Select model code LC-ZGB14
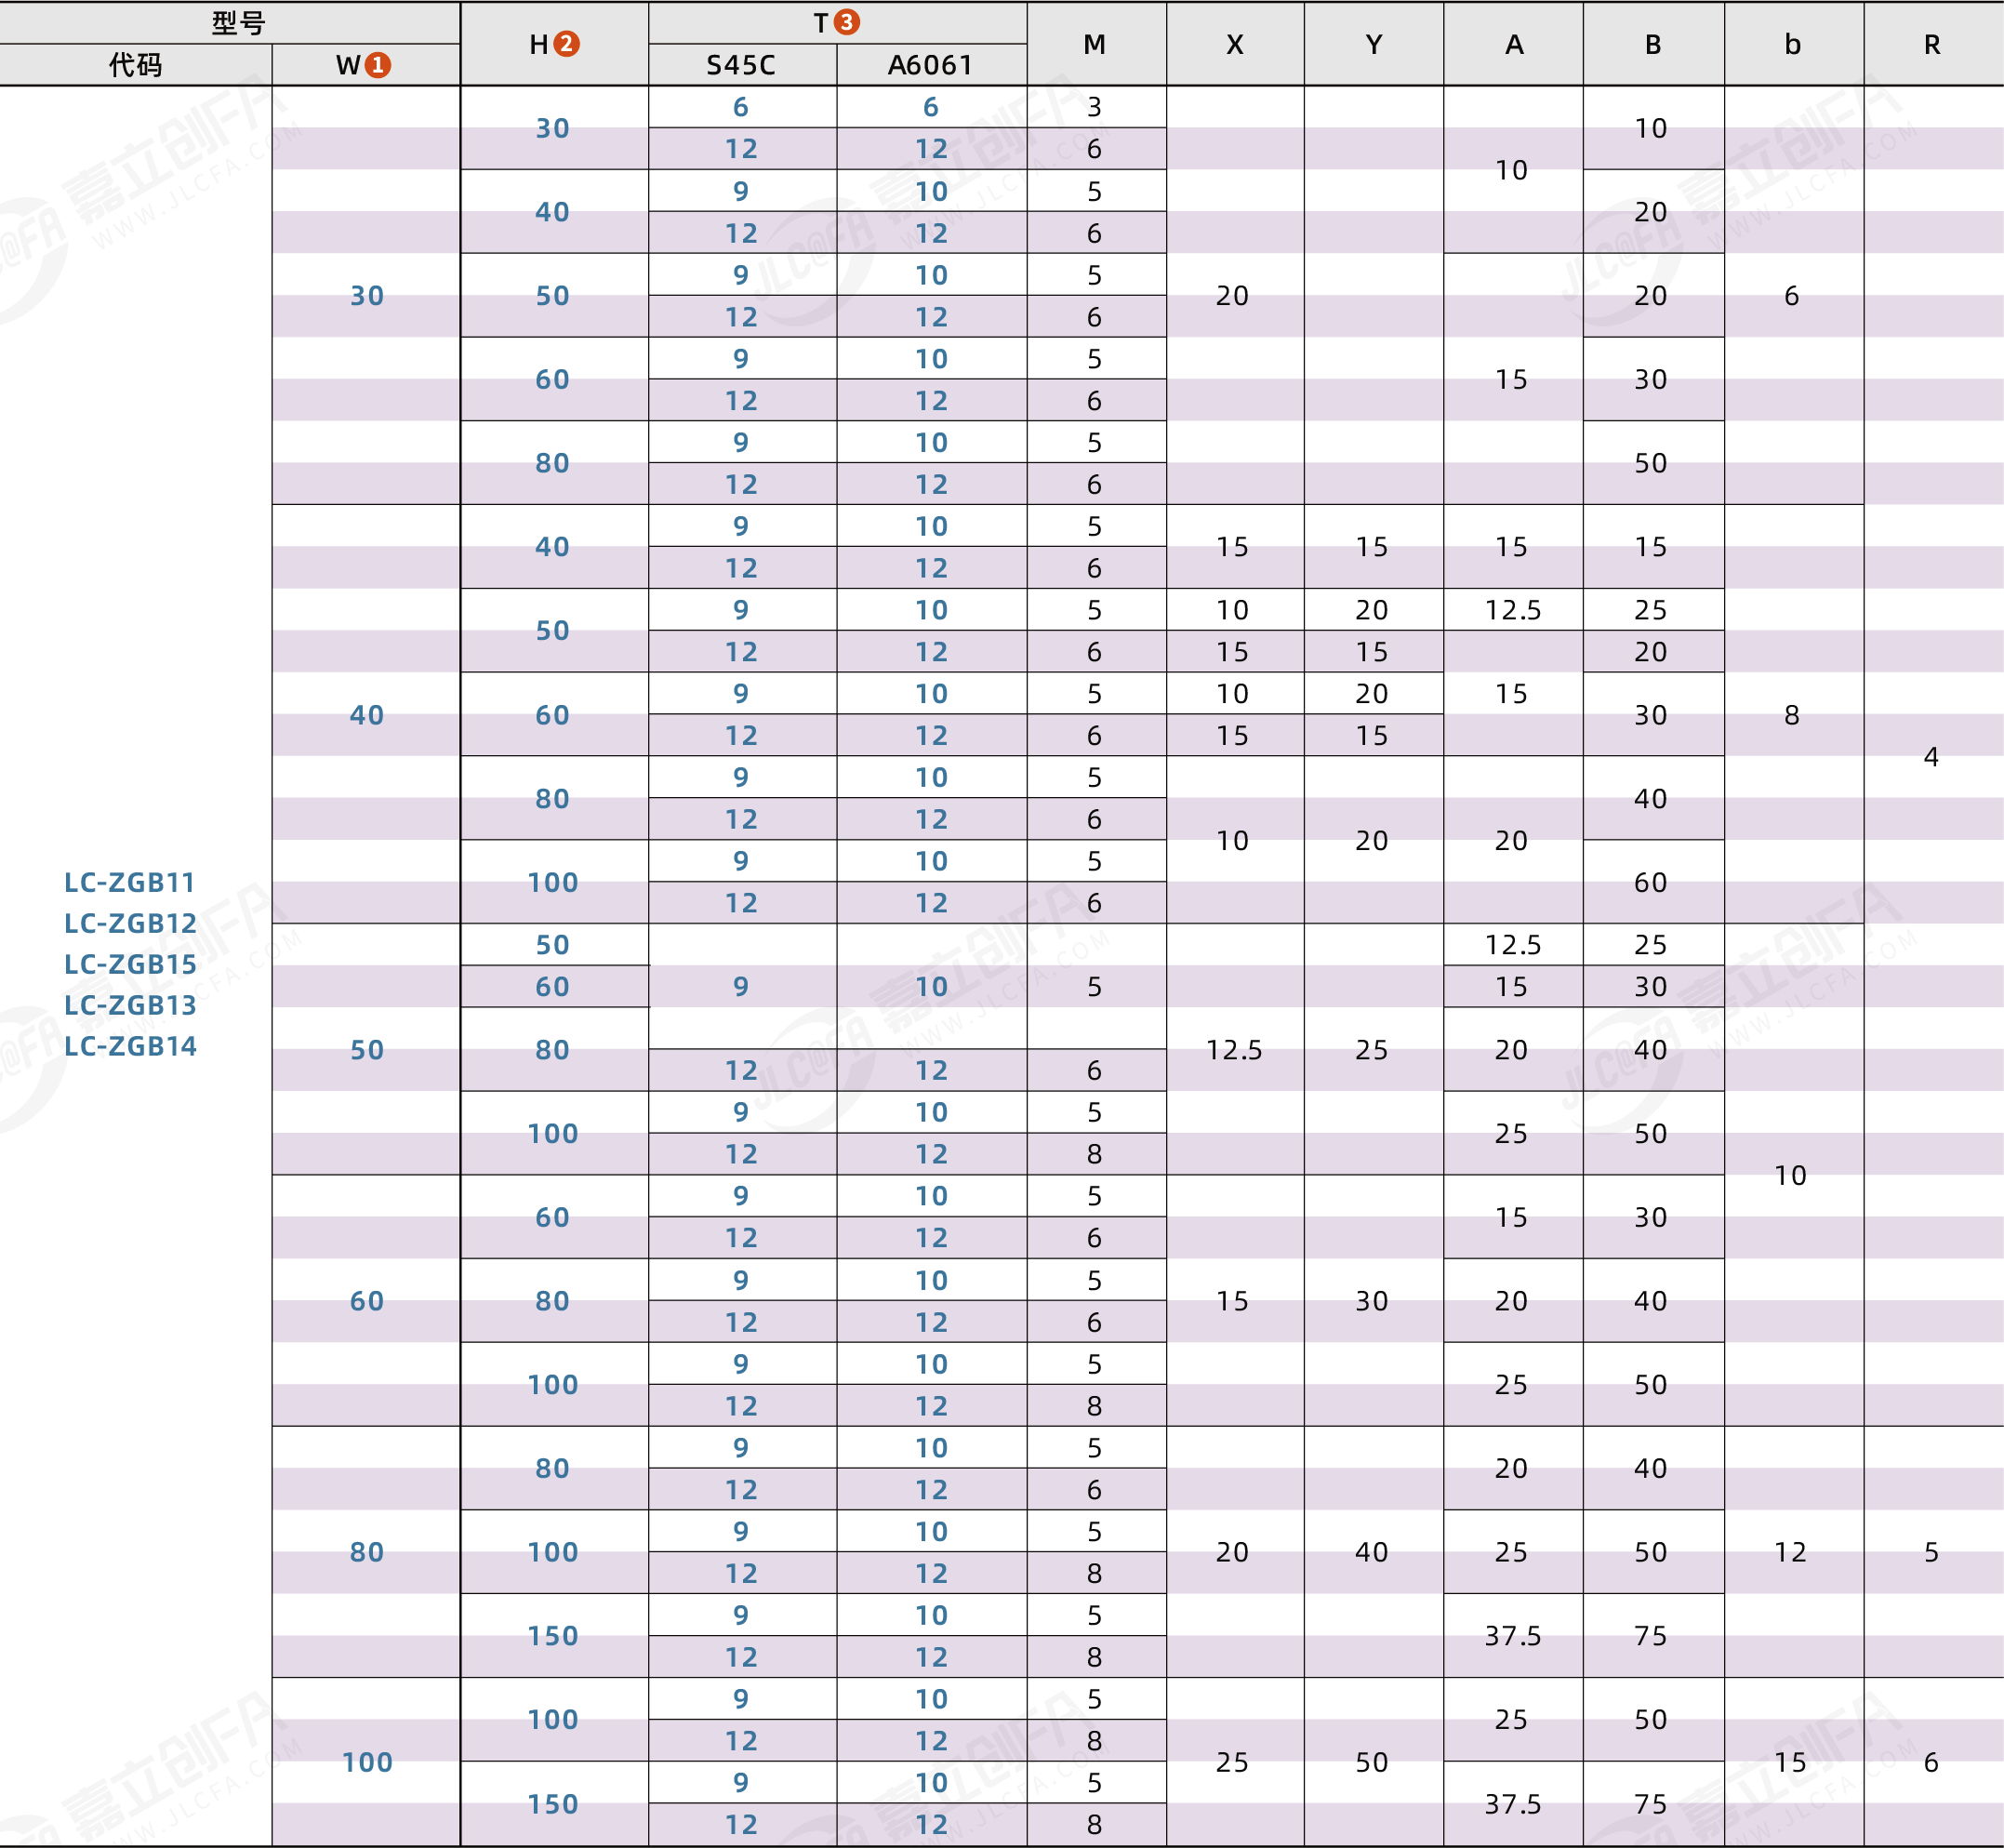 pyautogui.click(x=130, y=1046)
